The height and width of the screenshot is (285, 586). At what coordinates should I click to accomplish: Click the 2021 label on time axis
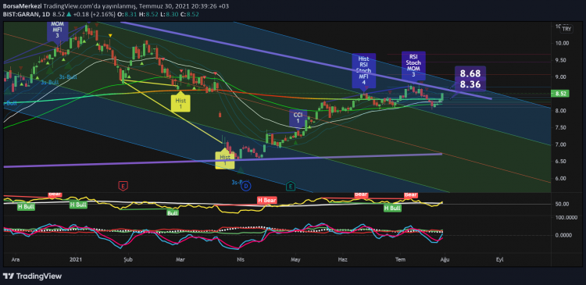(76, 259)
